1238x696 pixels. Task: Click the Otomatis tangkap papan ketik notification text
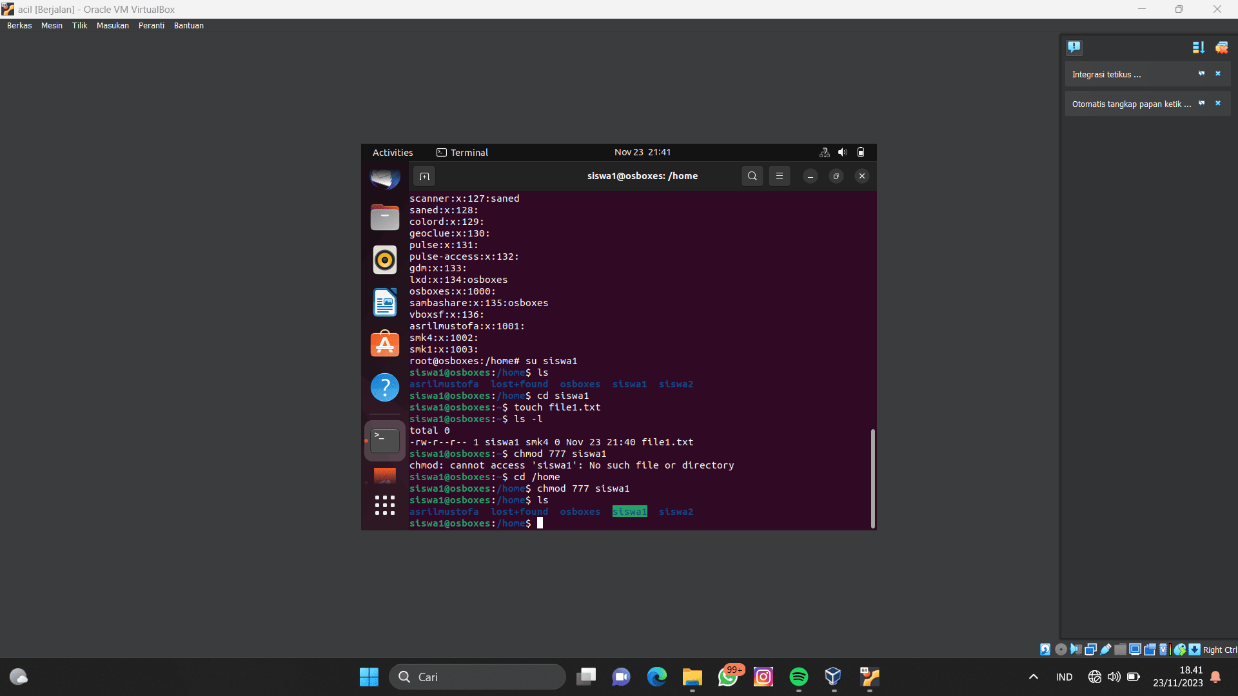pos(1132,104)
